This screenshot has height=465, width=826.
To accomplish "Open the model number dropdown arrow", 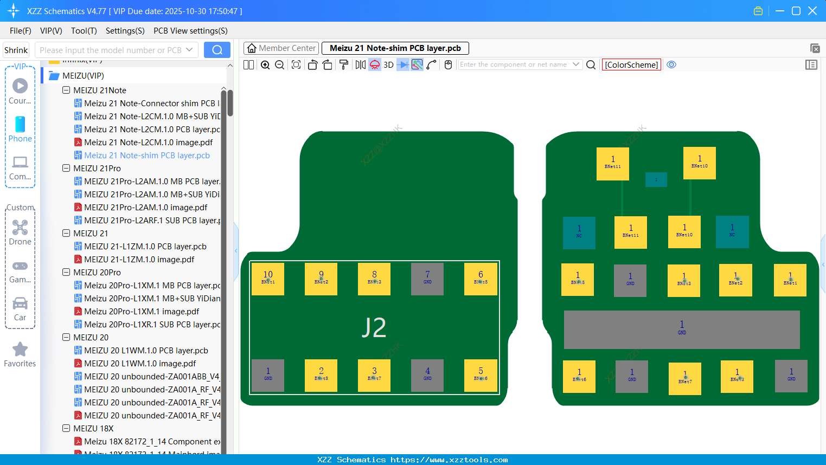I will pyautogui.click(x=189, y=50).
